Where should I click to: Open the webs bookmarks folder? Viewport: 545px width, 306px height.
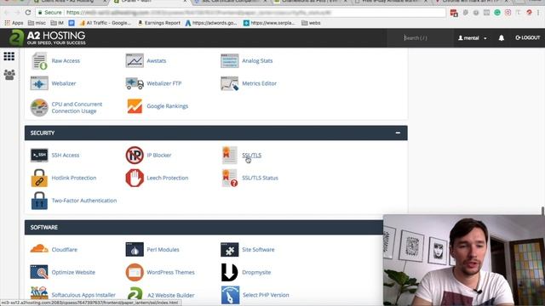(x=311, y=23)
